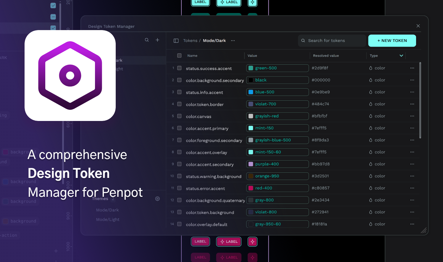
Task: Select the Mode/Light theme in sidebar
Action: click(x=108, y=220)
